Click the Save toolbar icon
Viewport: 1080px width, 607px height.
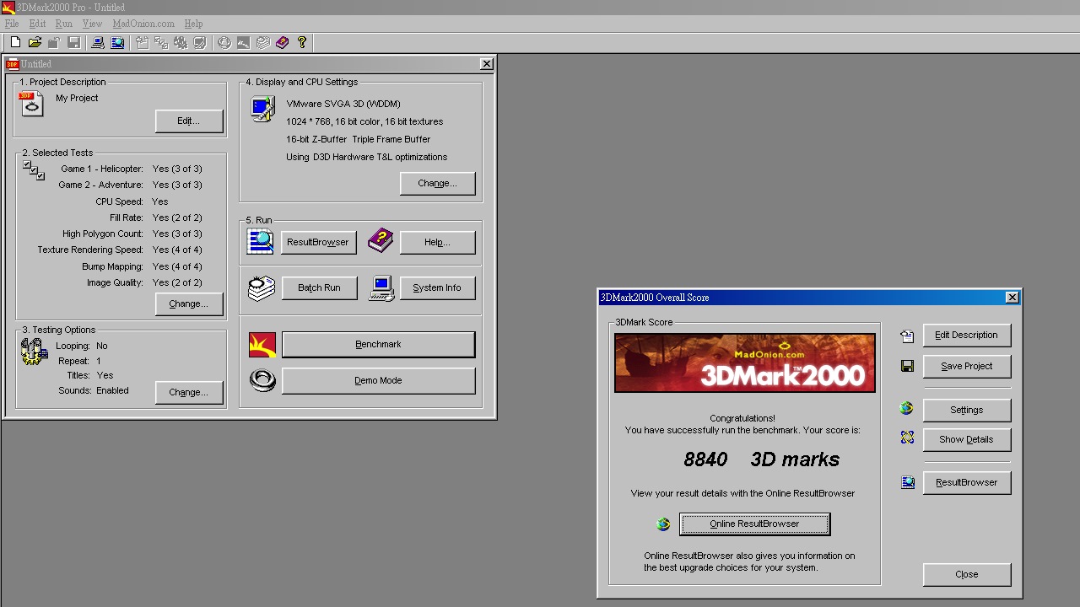[74, 42]
